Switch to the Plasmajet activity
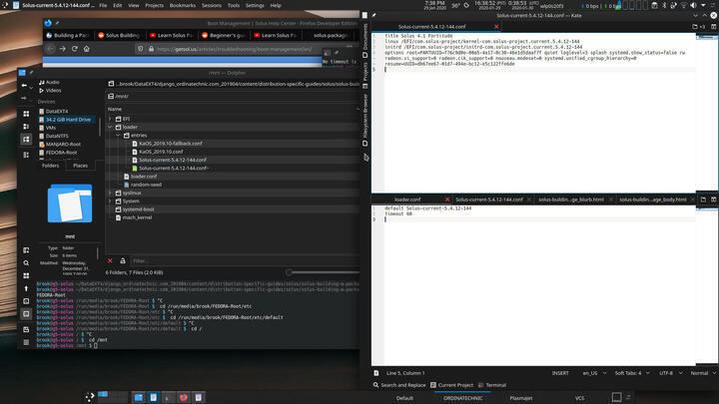 pyautogui.click(x=521, y=398)
